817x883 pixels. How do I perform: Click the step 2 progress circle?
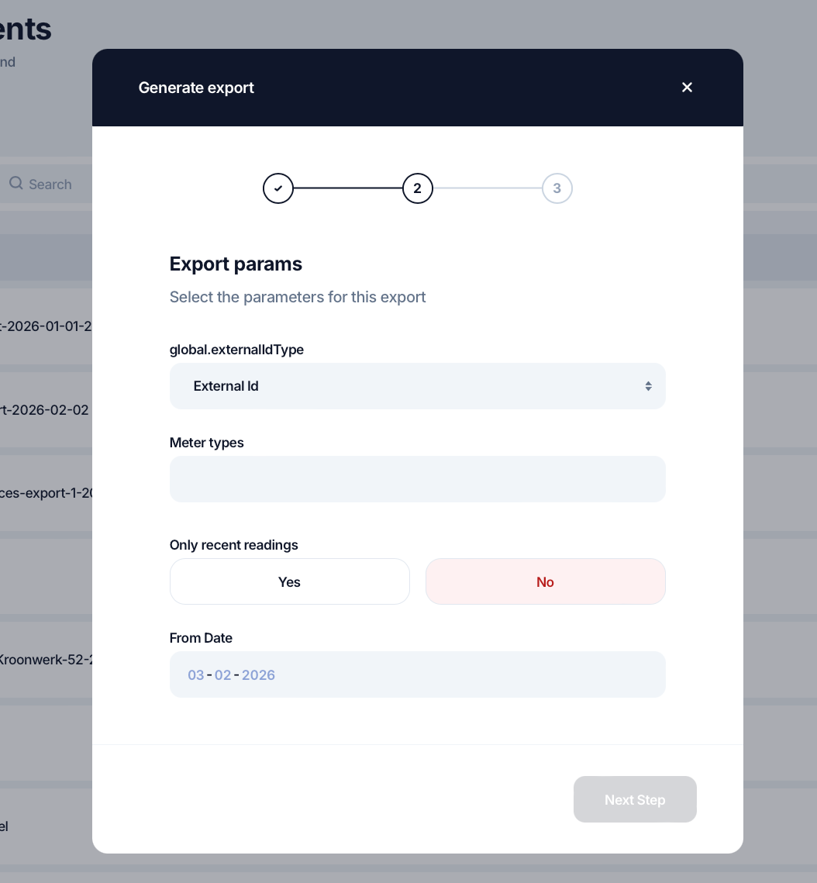(x=417, y=188)
